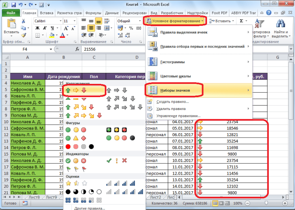Align text to the left
Image resolution: width=295 pixels, height=210 pixels.
coord(84,28)
